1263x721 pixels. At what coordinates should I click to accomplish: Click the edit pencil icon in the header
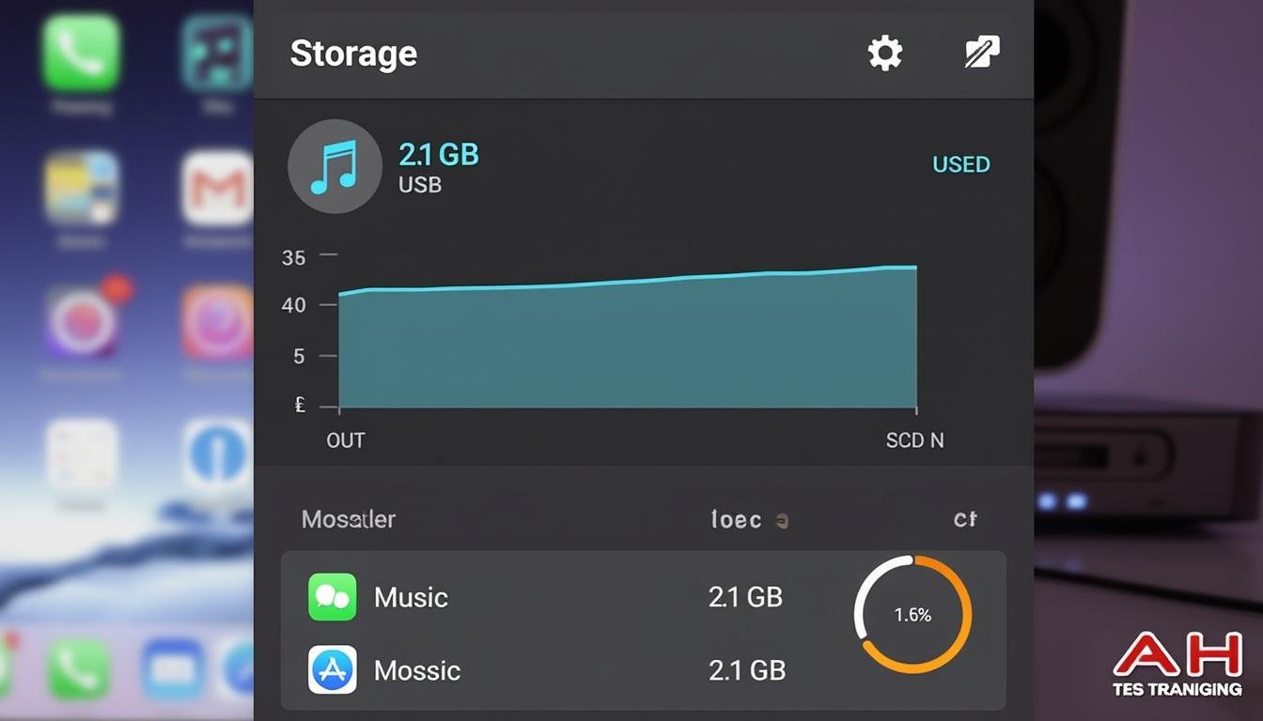[x=981, y=54]
